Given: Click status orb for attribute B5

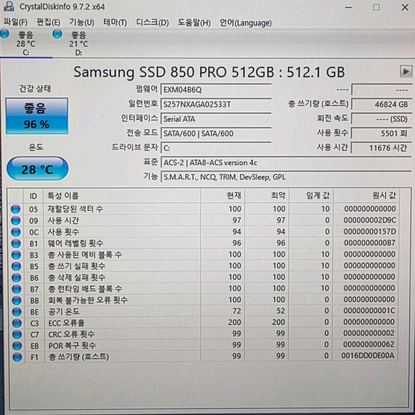Looking at the screenshot, I should coord(16,266).
